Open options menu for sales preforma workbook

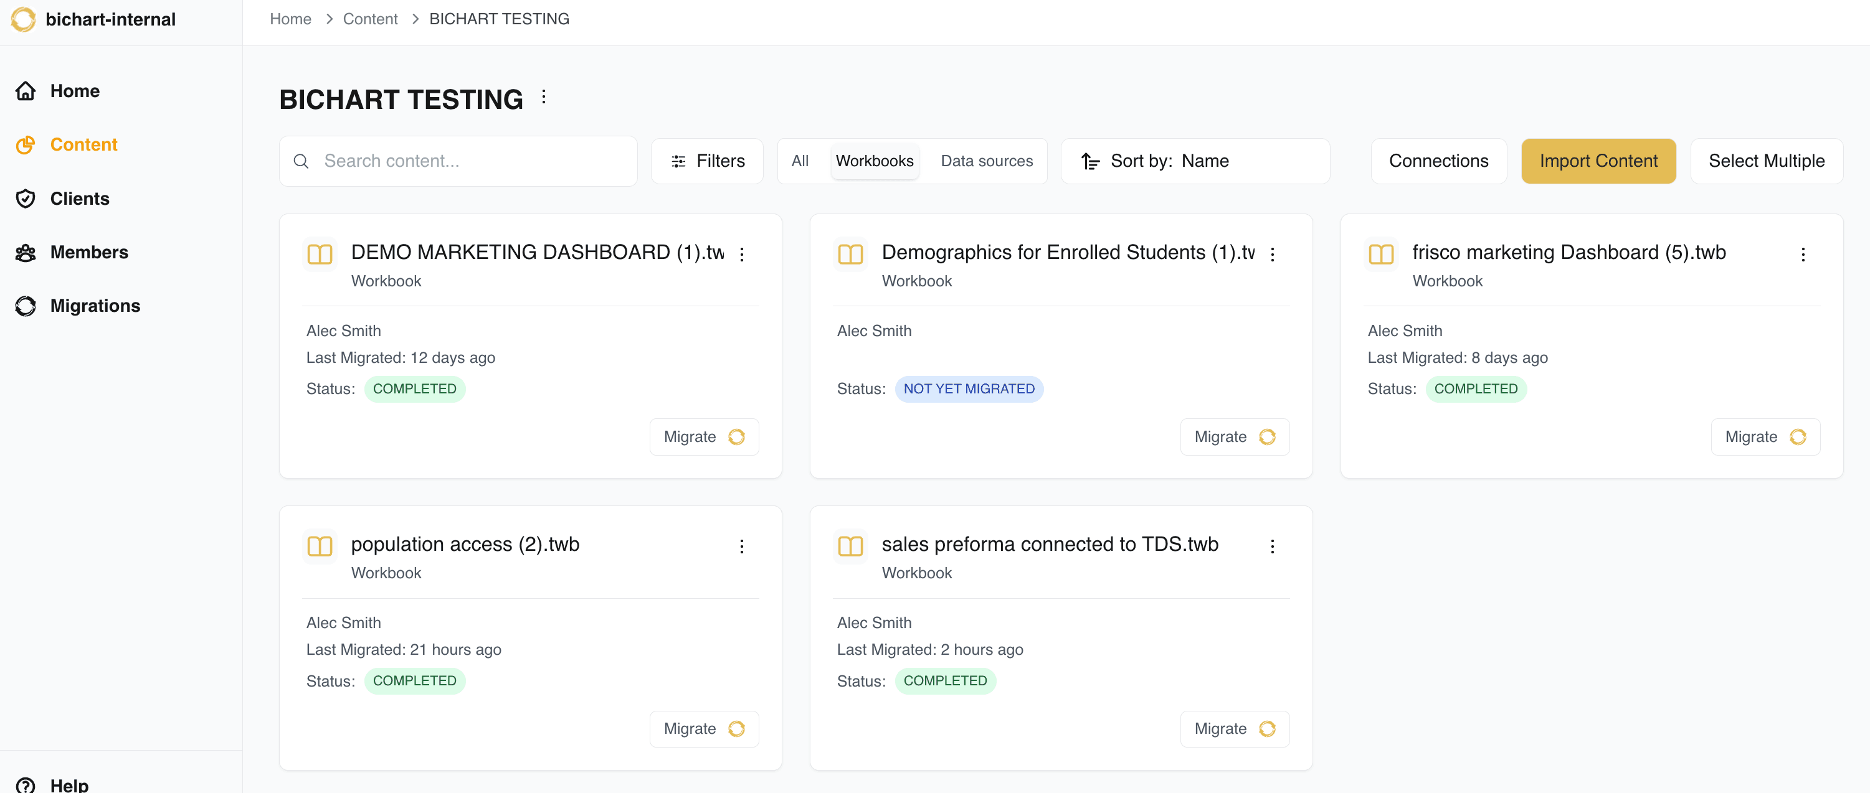click(x=1272, y=547)
